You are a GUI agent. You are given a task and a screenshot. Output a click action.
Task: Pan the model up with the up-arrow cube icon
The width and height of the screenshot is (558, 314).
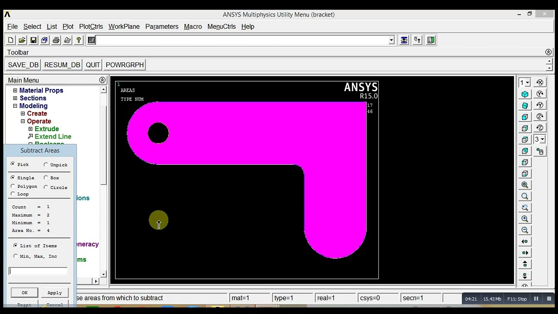pyautogui.click(x=525, y=264)
